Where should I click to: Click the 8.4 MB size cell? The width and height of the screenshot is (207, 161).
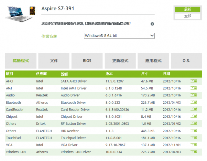(146, 116)
